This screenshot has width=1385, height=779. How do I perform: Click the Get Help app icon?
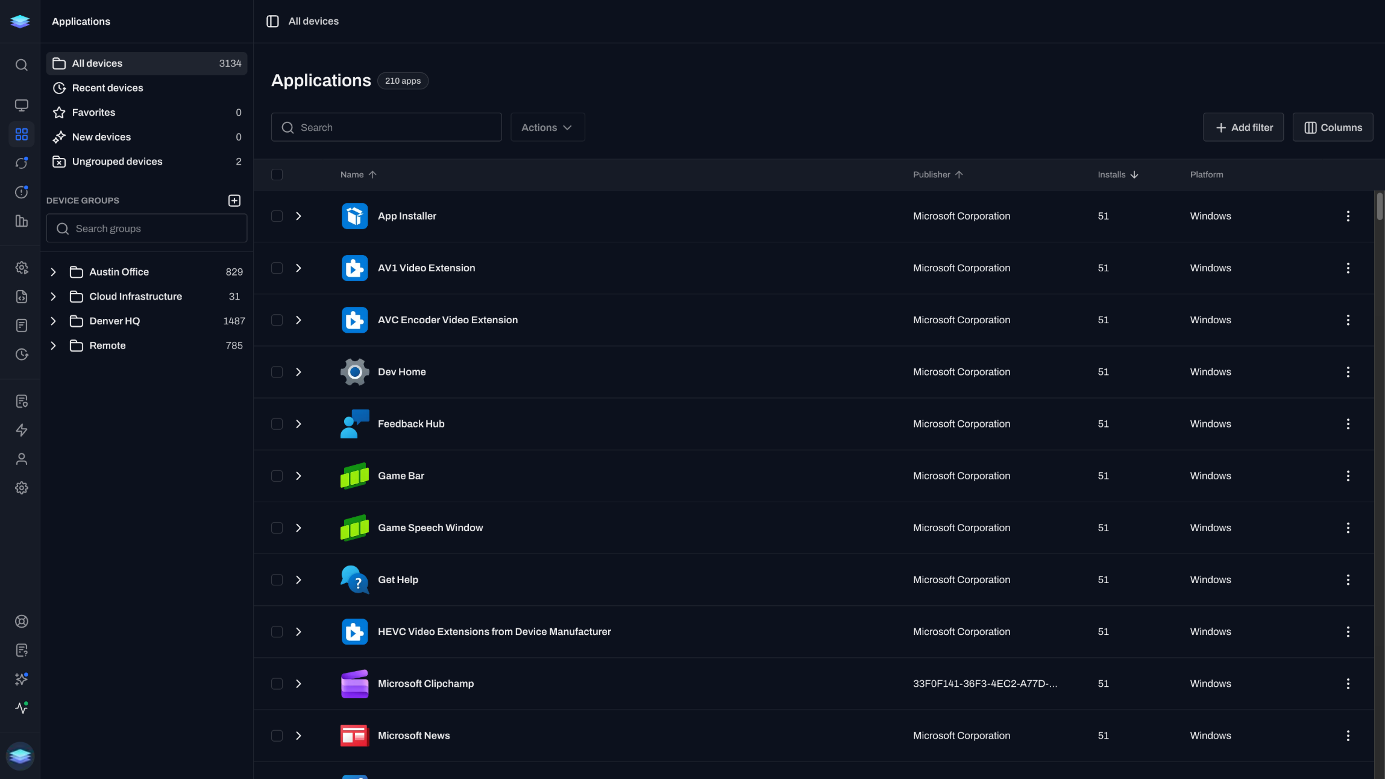point(355,579)
